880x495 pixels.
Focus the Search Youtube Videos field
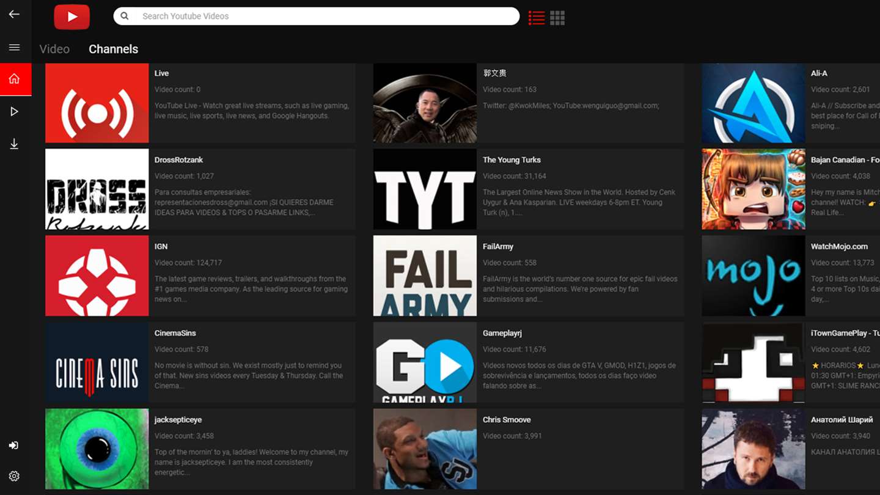pyautogui.click(x=317, y=16)
